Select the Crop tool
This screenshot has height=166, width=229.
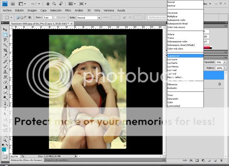[5, 50]
